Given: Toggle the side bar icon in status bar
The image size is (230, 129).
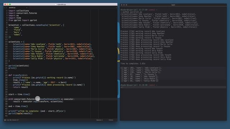Looking at the screenshot, I should click(x=5, y=120).
